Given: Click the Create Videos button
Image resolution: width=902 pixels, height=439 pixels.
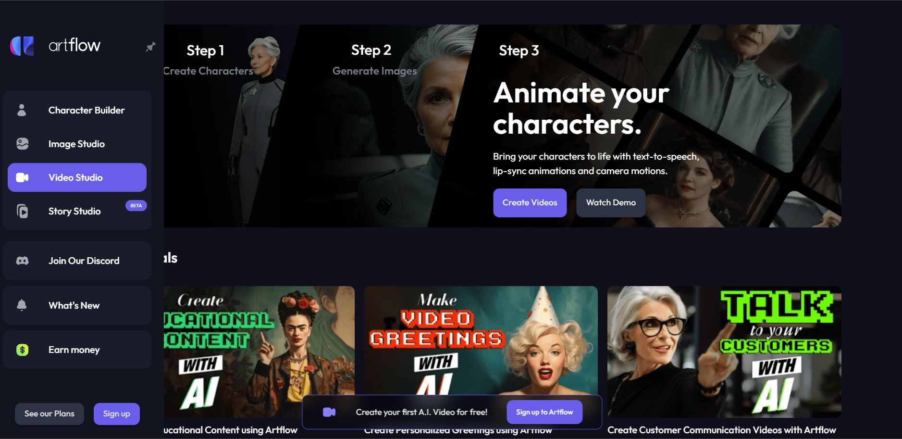Looking at the screenshot, I should click(x=530, y=203).
